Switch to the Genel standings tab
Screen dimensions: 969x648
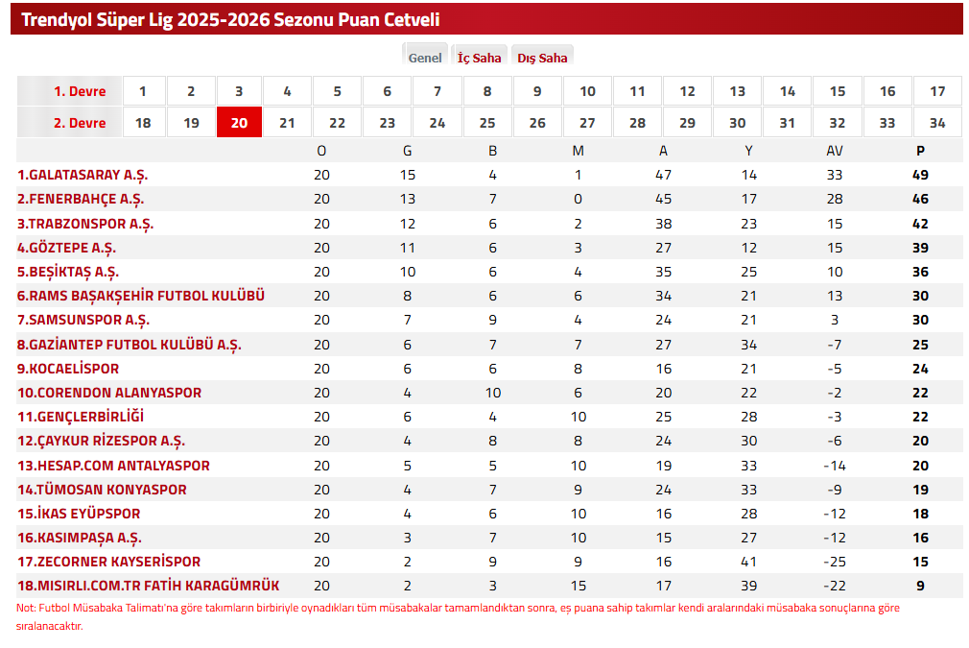[425, 58]
